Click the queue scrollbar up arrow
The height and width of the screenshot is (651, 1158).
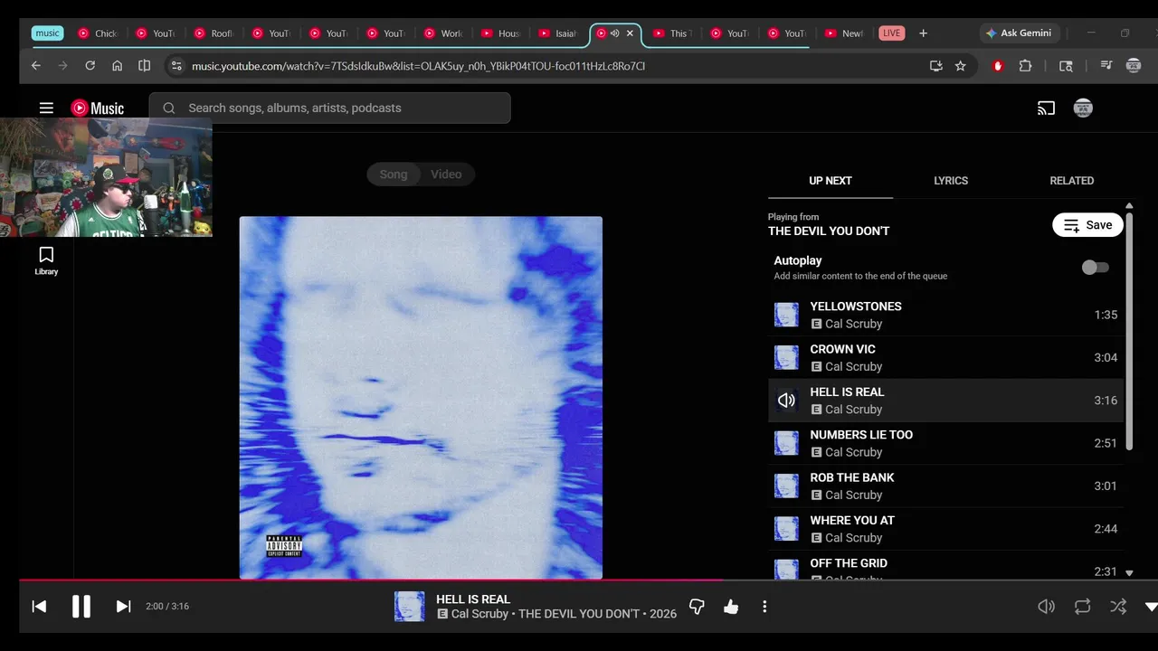pyautogui.click(x=1129, y=207)
